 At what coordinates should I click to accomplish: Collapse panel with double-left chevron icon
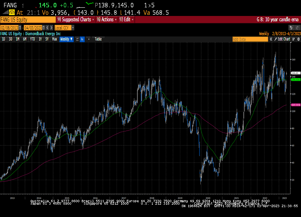pos(271,39)
